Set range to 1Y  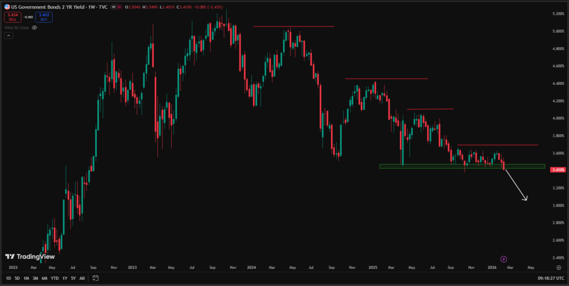coord(64,278)
